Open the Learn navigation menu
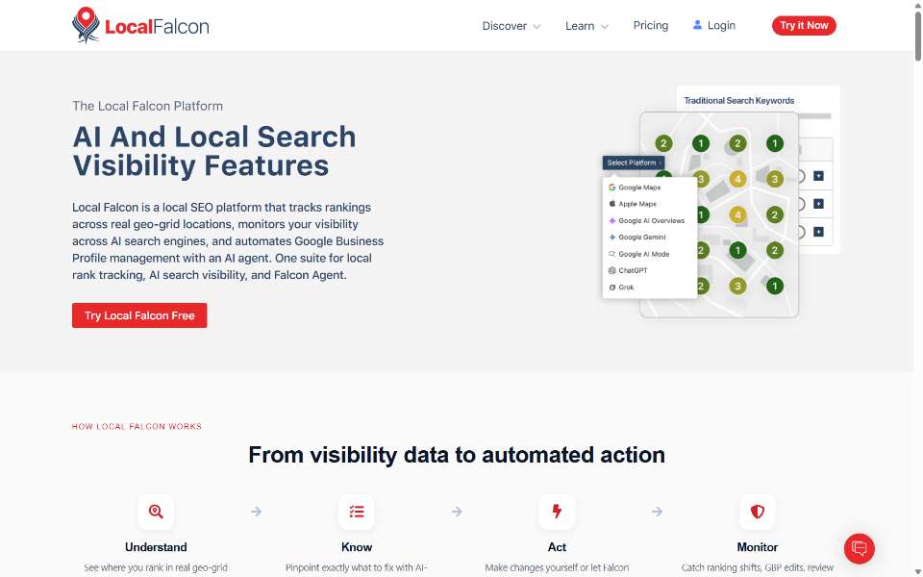This screenshot has height=577, width=923. point(586,26)
